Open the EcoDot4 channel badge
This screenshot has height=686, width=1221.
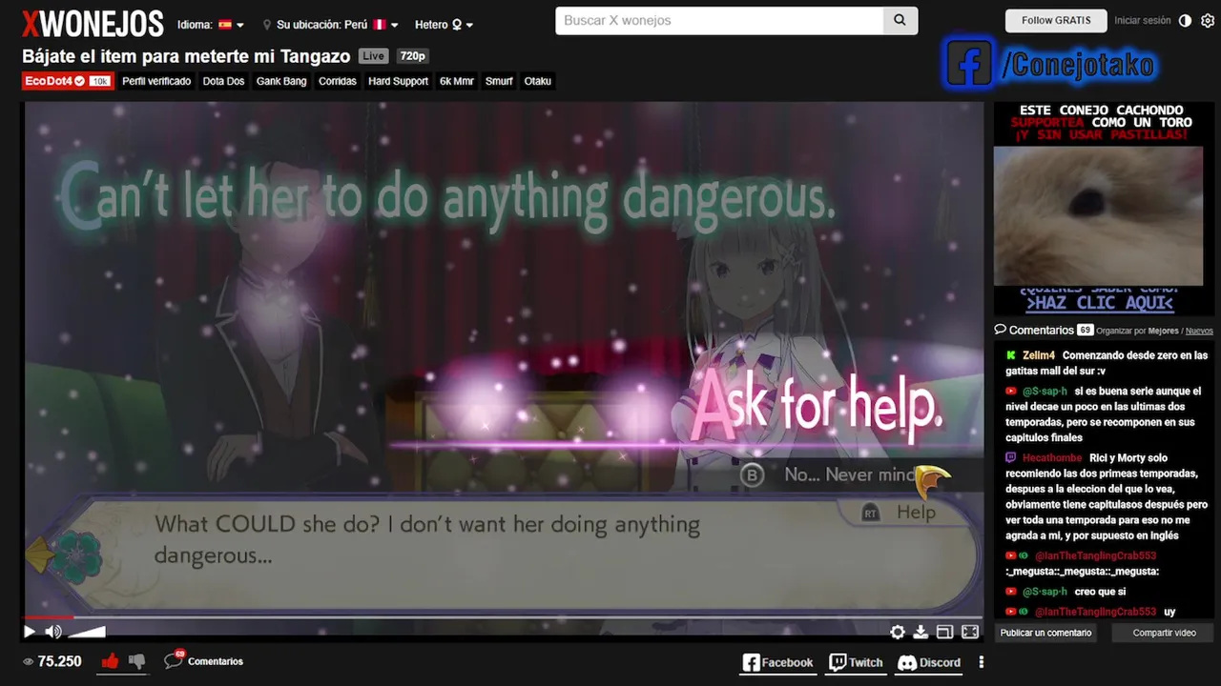68,81
